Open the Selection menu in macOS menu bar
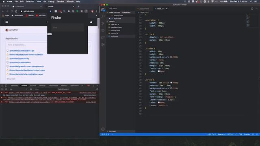260x146 pixels. click(x=30, y=2)
